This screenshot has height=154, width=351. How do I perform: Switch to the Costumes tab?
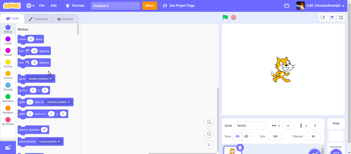tap(38, 18)
